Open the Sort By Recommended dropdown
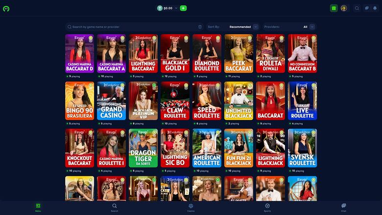The width and height of the screenshot is (382, 215). tap(233, 27)
